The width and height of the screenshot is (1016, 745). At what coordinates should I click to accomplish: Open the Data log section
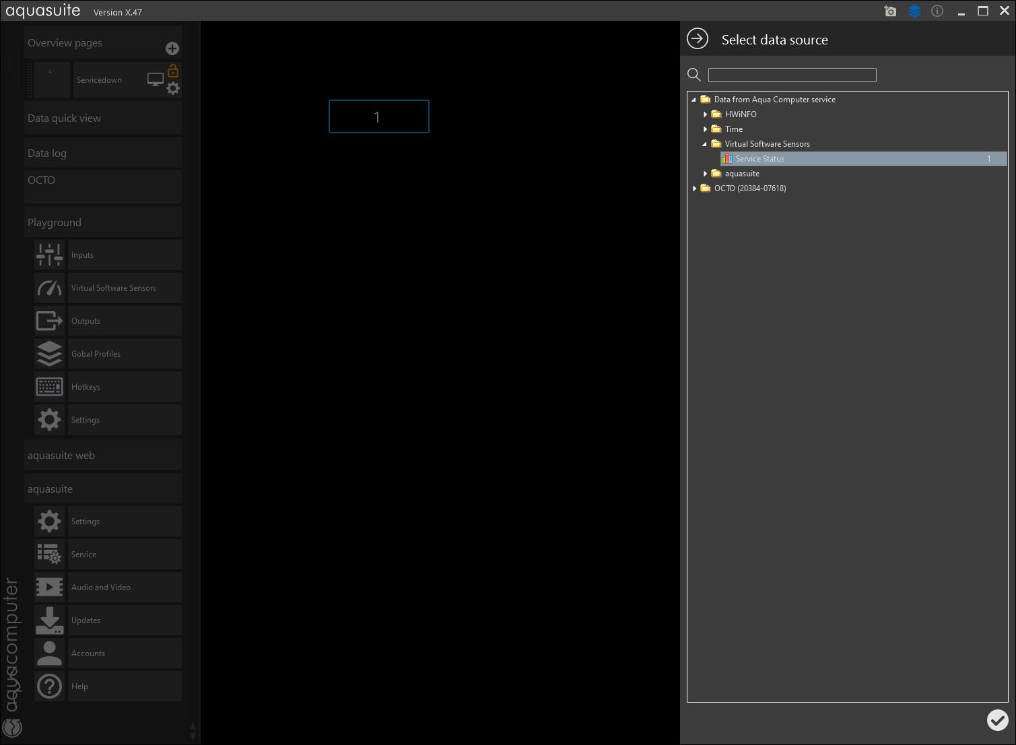click(x=102, y=153)
